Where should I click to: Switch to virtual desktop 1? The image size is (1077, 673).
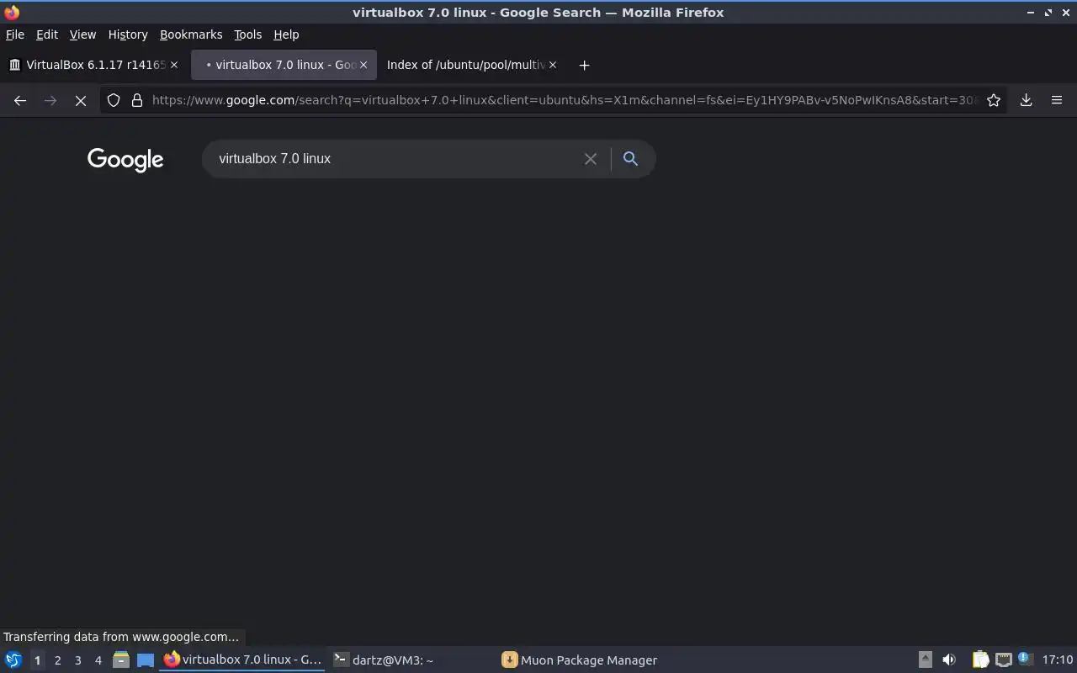pyautogui.click(x=37, y=660)
